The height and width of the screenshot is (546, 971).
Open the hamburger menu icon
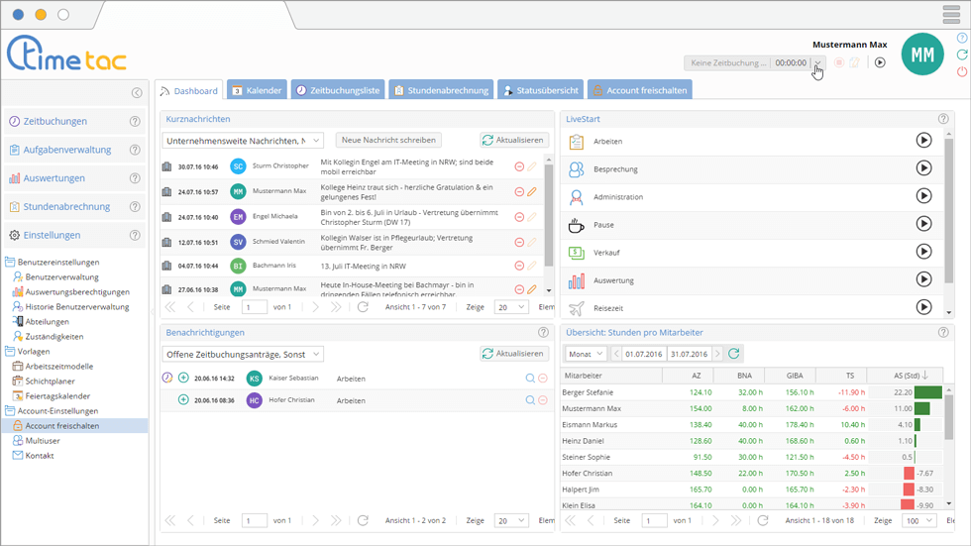pos(951,14)
